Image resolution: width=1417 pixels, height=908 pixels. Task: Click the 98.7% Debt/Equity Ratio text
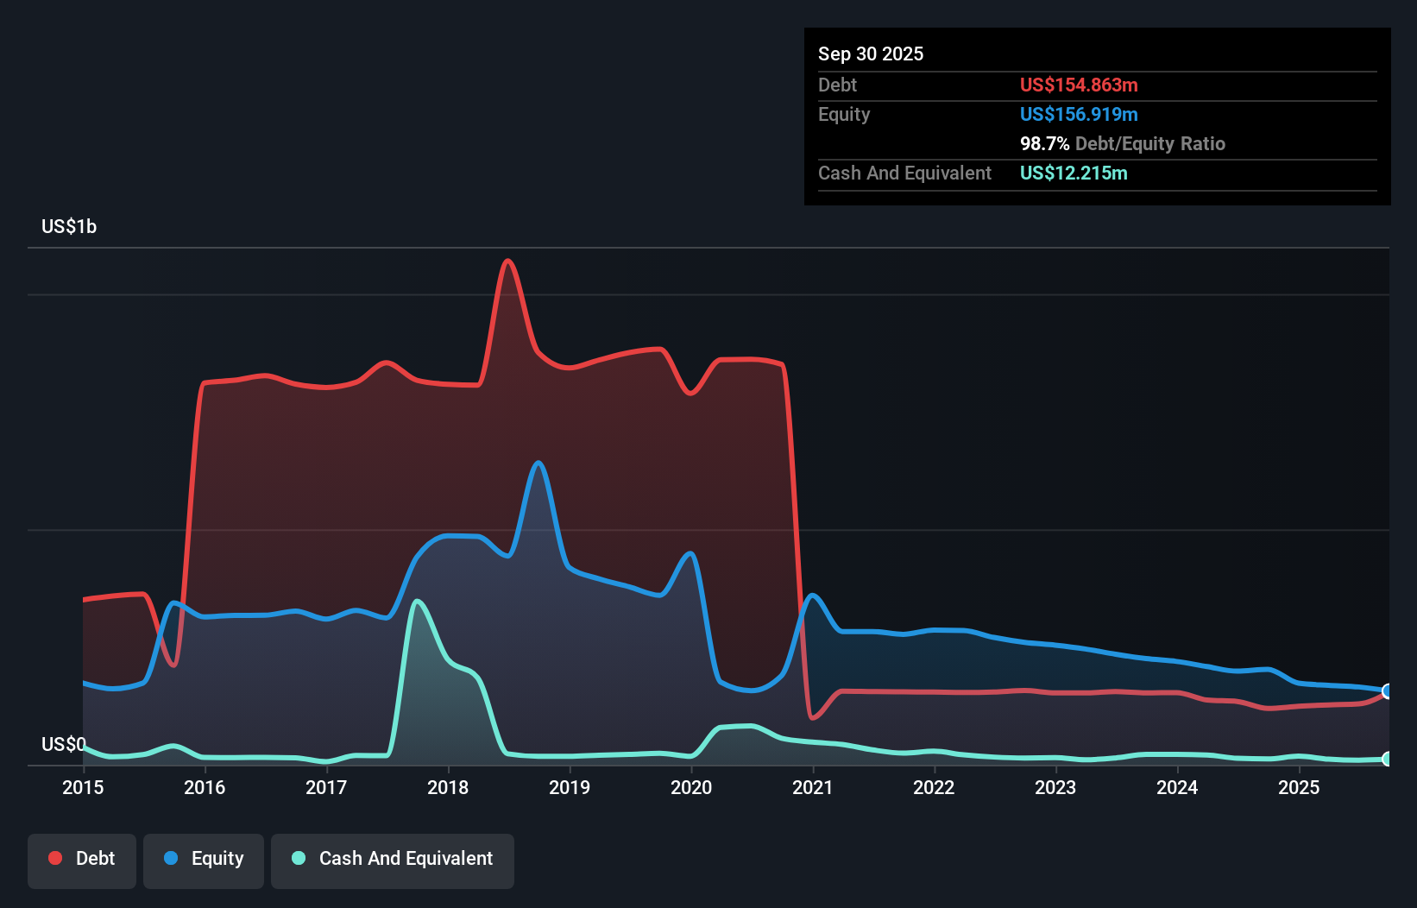coord(1123,143)
